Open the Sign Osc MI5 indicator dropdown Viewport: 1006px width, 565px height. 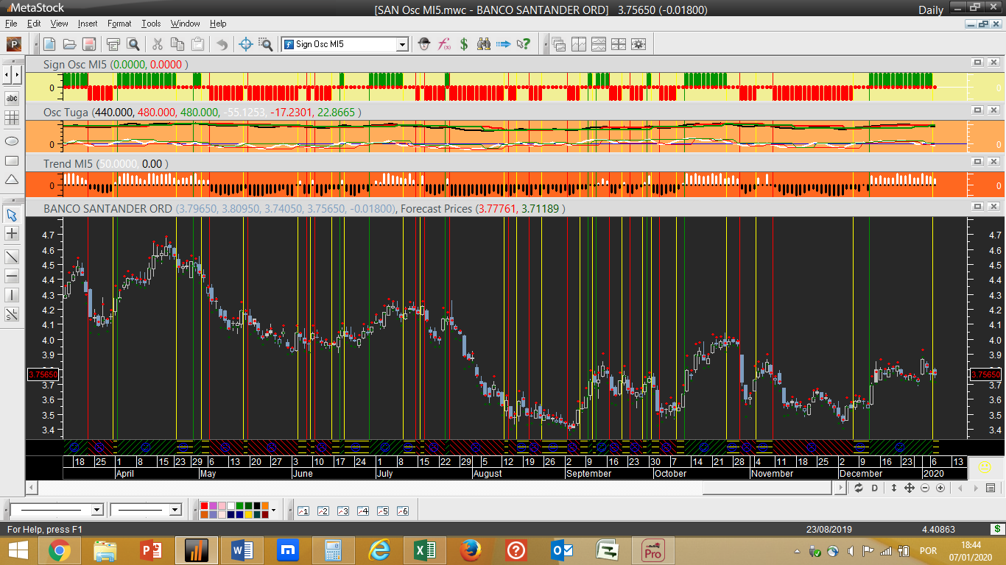click(402, 44)
